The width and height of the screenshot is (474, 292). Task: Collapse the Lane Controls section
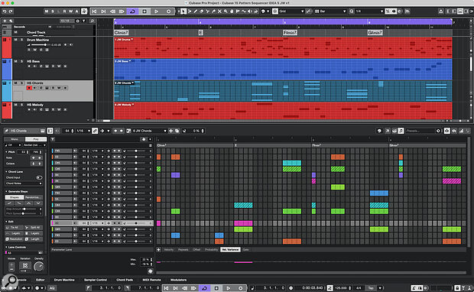point(6,247)
